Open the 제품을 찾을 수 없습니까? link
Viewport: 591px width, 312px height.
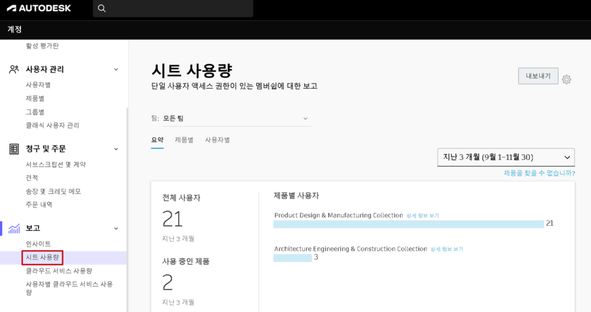(540, 173)
